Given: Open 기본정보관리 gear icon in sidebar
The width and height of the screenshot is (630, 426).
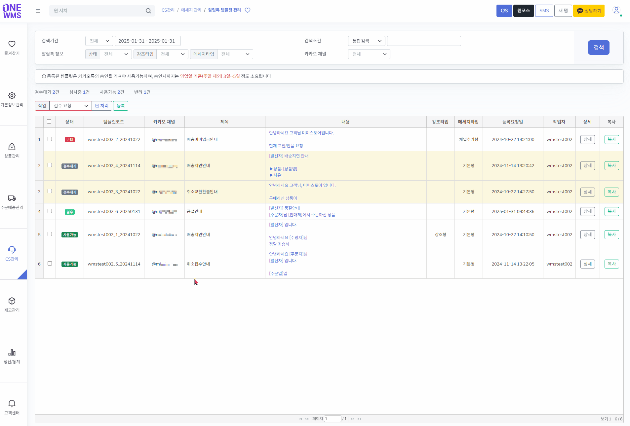Looking at the screenshot, I should point(12,96).
